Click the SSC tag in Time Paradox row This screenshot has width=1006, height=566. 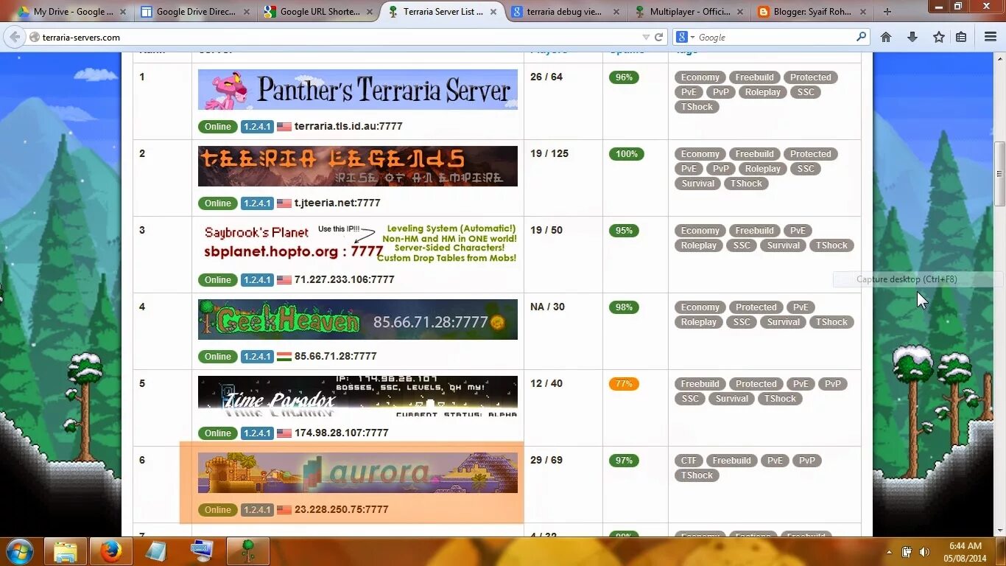pyautogui.click(x=690, y=399)
